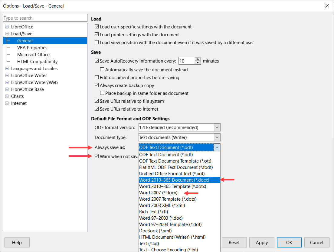Click the Apply button

pos(262,242)
